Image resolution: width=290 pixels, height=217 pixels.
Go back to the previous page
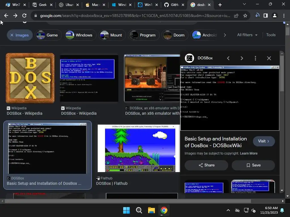pyautogui.click(x=6, y=16)
